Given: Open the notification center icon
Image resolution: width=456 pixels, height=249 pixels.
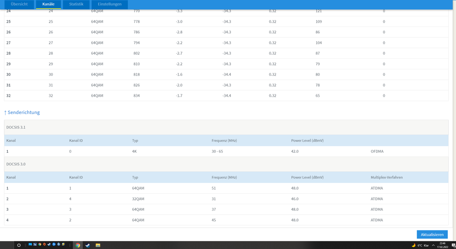Looking at the screenshot, I should [453, 245].
